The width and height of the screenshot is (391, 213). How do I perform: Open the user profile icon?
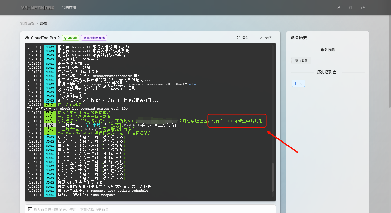pos(350,8)
